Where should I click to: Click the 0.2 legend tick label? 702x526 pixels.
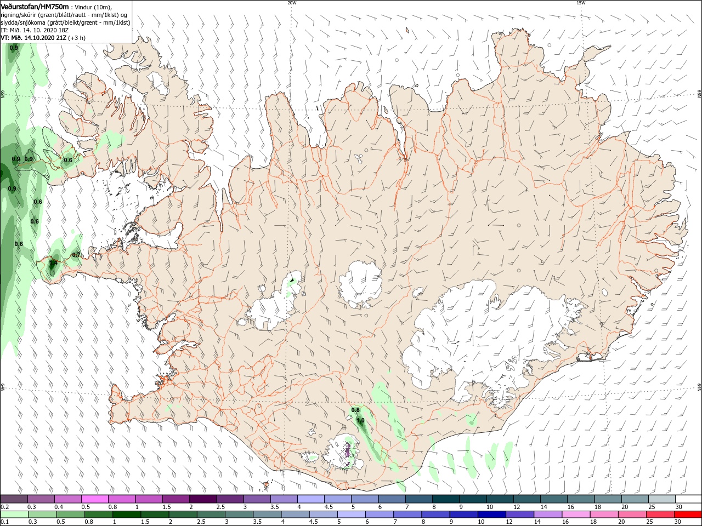click(x=4, y=507)
